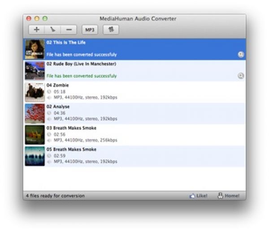This screenshot has width=269, height=232.
Task: Click '4 files ready for conversion' status
Action: (55, 196)
